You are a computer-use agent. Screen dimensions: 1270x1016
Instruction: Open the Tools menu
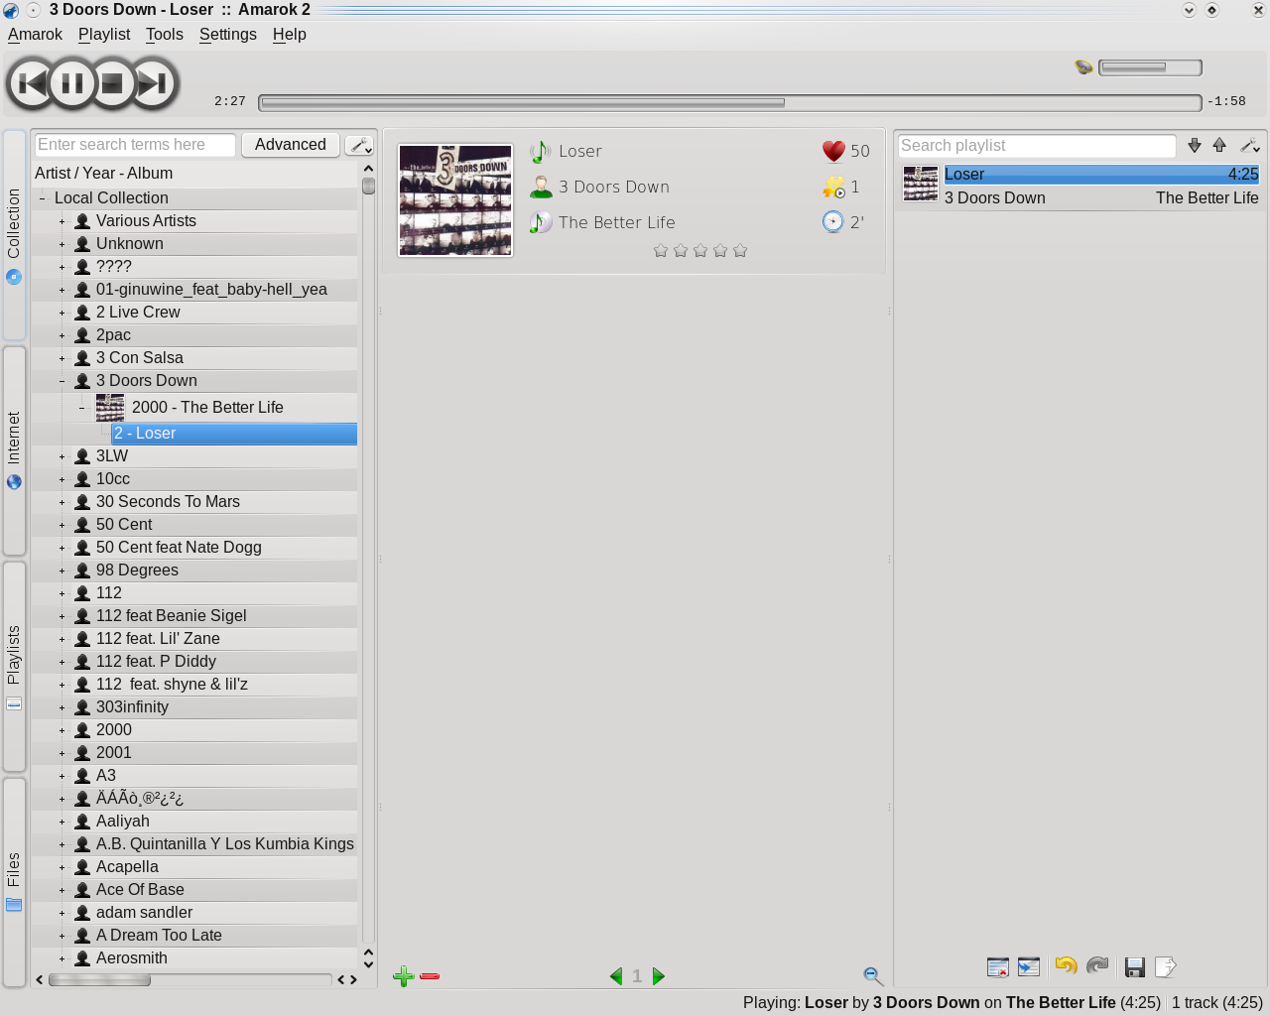(165, 34)
